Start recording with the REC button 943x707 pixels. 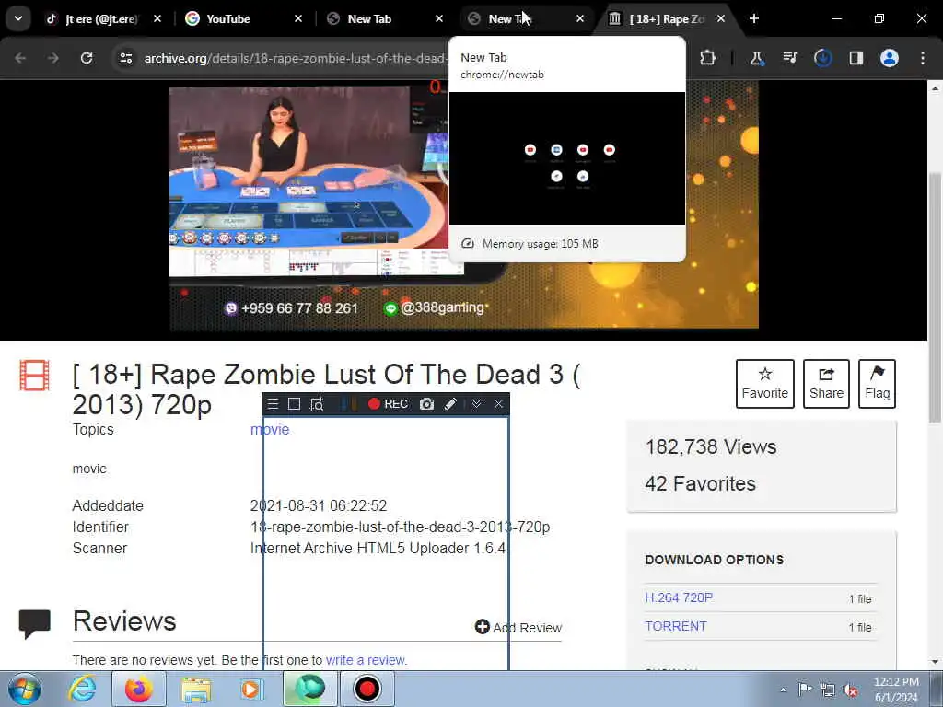tap(388, 404)
